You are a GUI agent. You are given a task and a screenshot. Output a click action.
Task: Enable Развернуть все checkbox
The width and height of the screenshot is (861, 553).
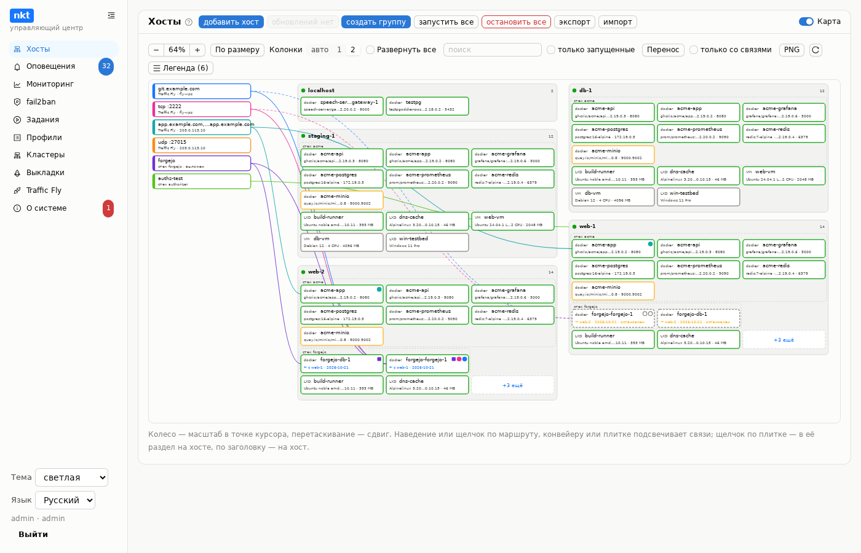click(370, 50)
